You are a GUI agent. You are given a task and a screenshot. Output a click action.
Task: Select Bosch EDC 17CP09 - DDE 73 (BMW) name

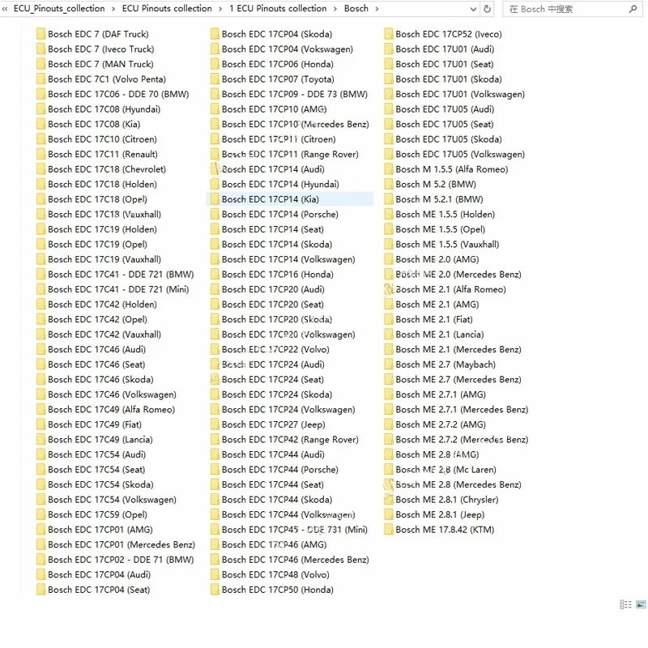click(295, 94)
